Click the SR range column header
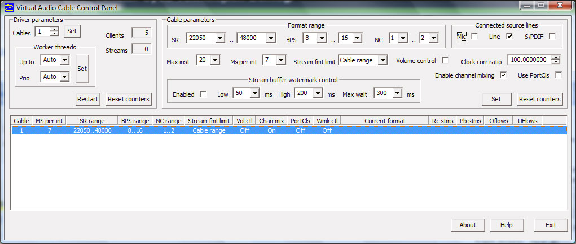Image resolution: width=576 pixels, height=244 pixels. 92,121
